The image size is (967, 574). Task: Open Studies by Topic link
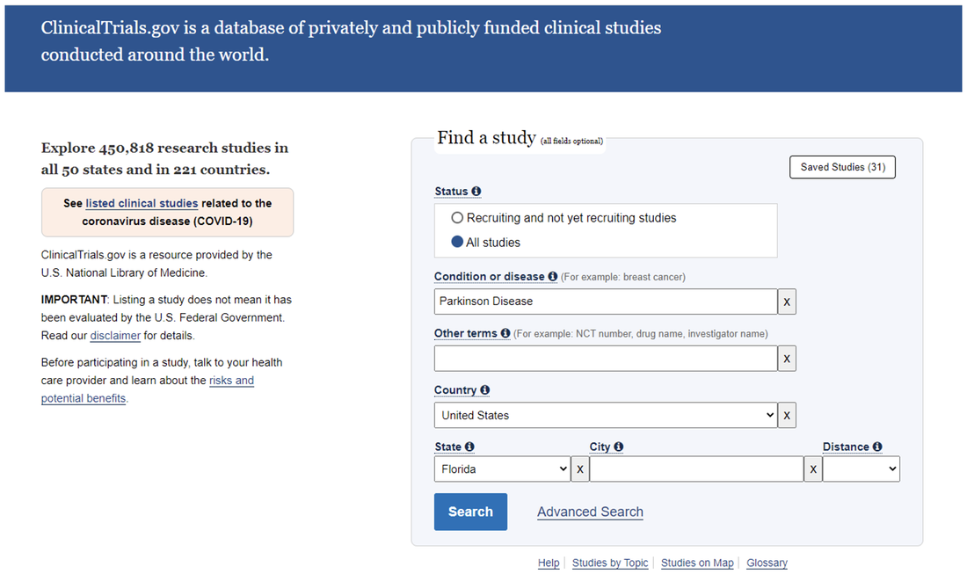tap(610, 563)
